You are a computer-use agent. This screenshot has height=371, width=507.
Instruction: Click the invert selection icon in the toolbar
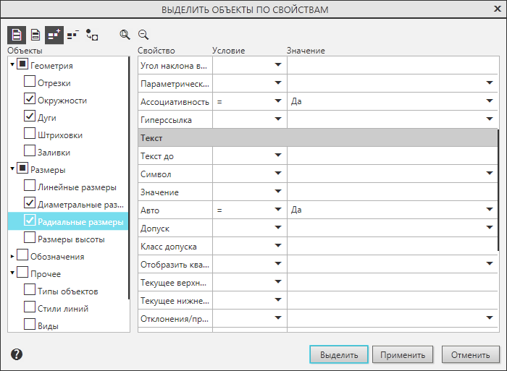click(x=92, y=34)
